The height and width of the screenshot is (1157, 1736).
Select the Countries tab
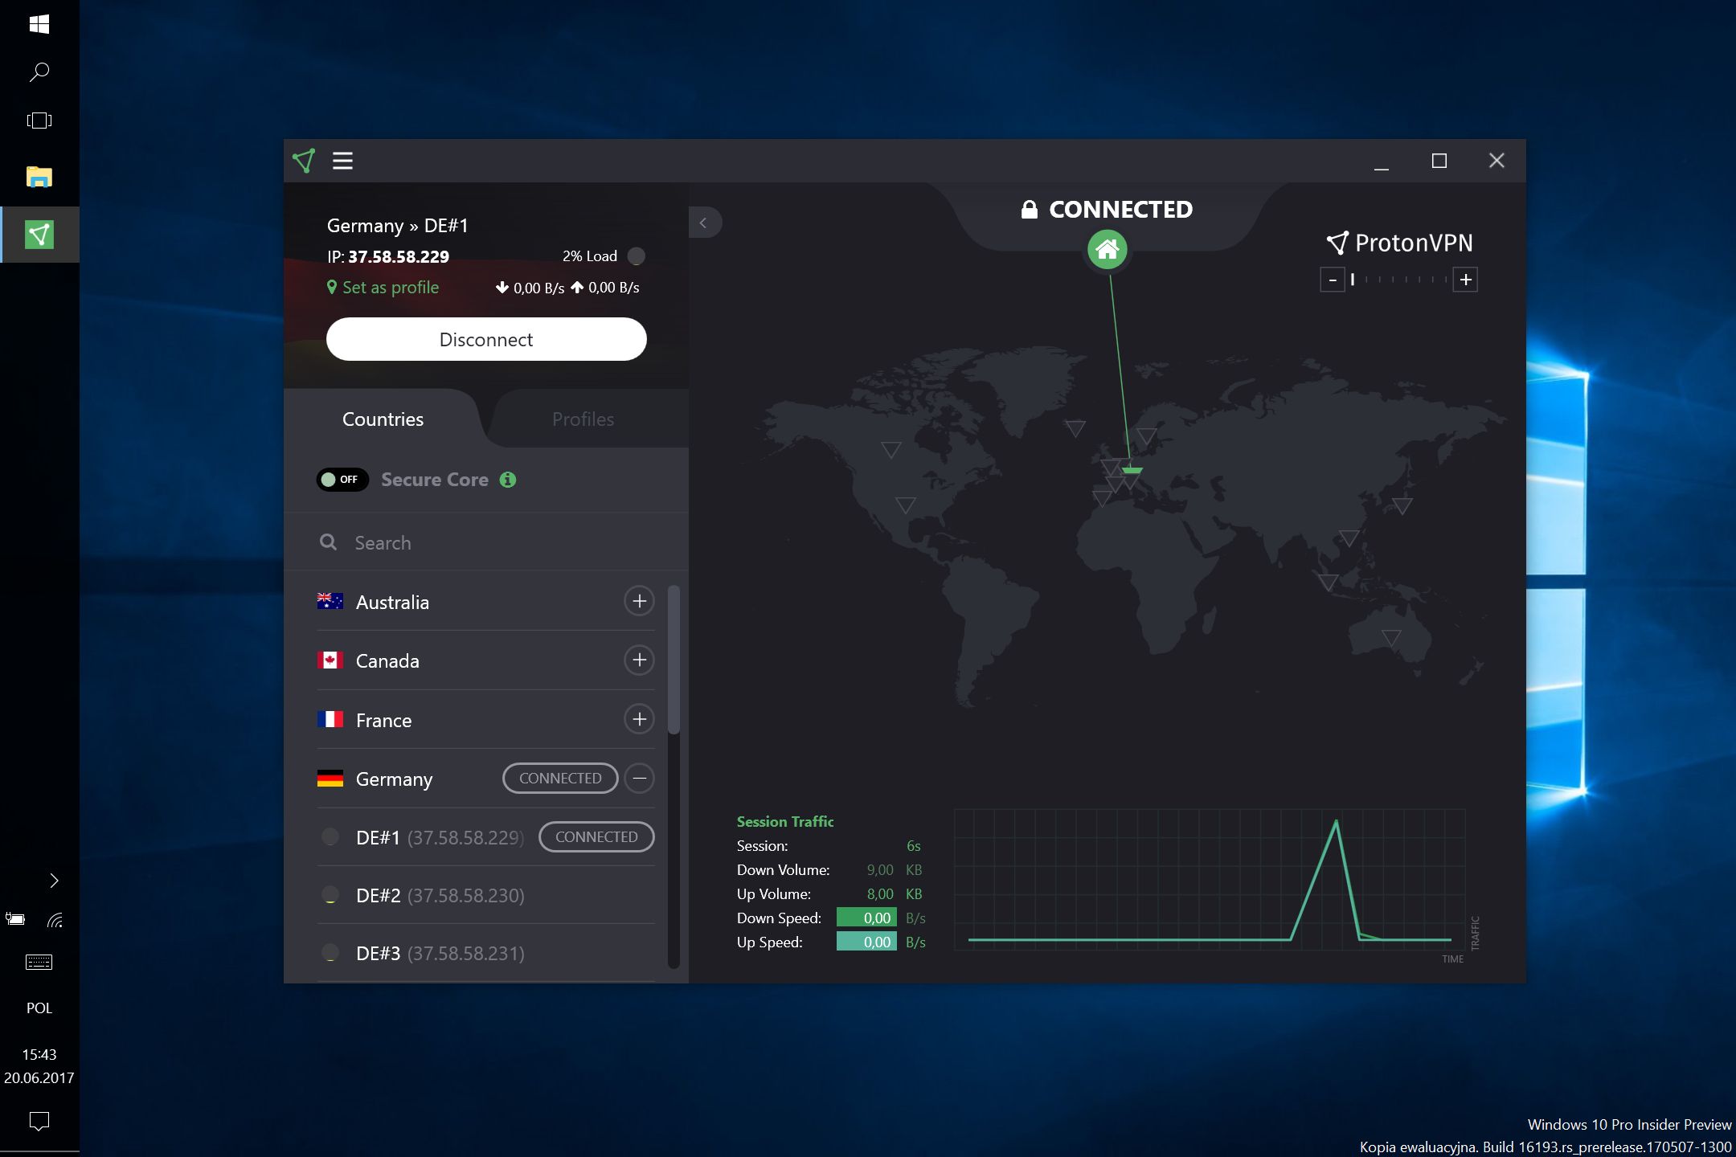[x=383, y=419]
